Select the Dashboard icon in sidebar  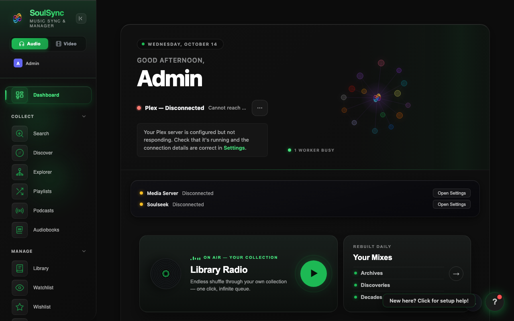20,95
